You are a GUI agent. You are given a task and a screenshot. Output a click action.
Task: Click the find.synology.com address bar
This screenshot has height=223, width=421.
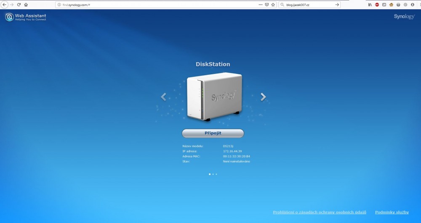pyautogui.click(x=156, y=5)
